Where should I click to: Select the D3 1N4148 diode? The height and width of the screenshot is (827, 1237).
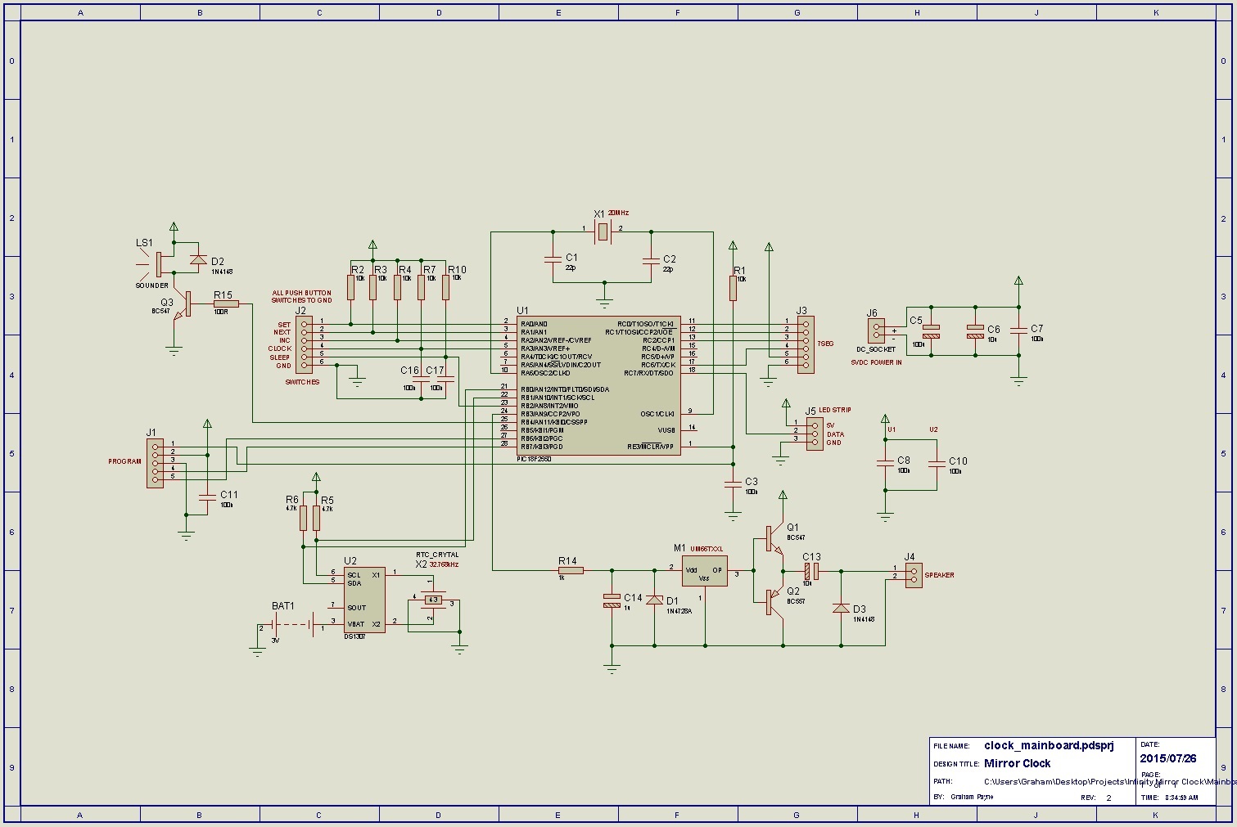[x=841, y=609]
